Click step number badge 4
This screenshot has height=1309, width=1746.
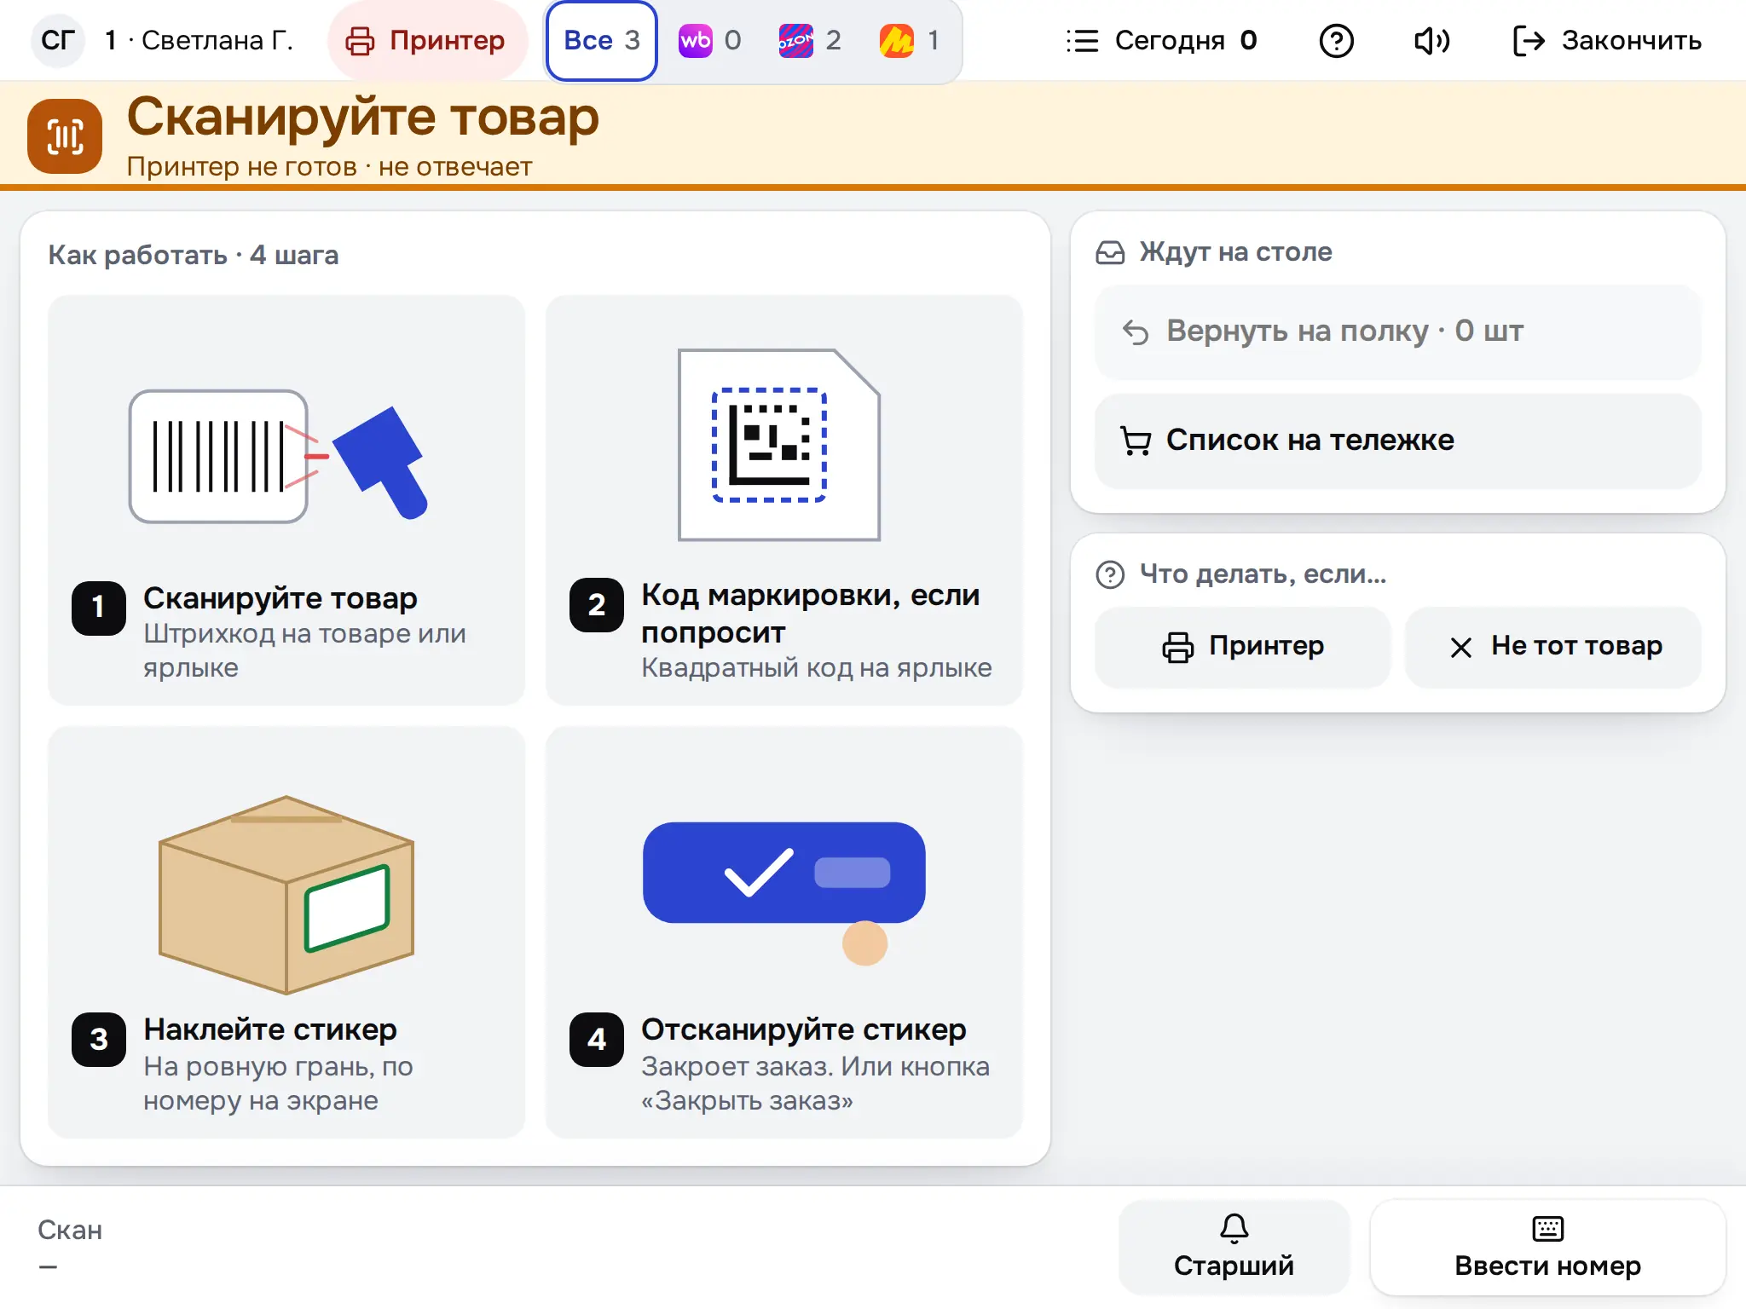pos(597,1040)
